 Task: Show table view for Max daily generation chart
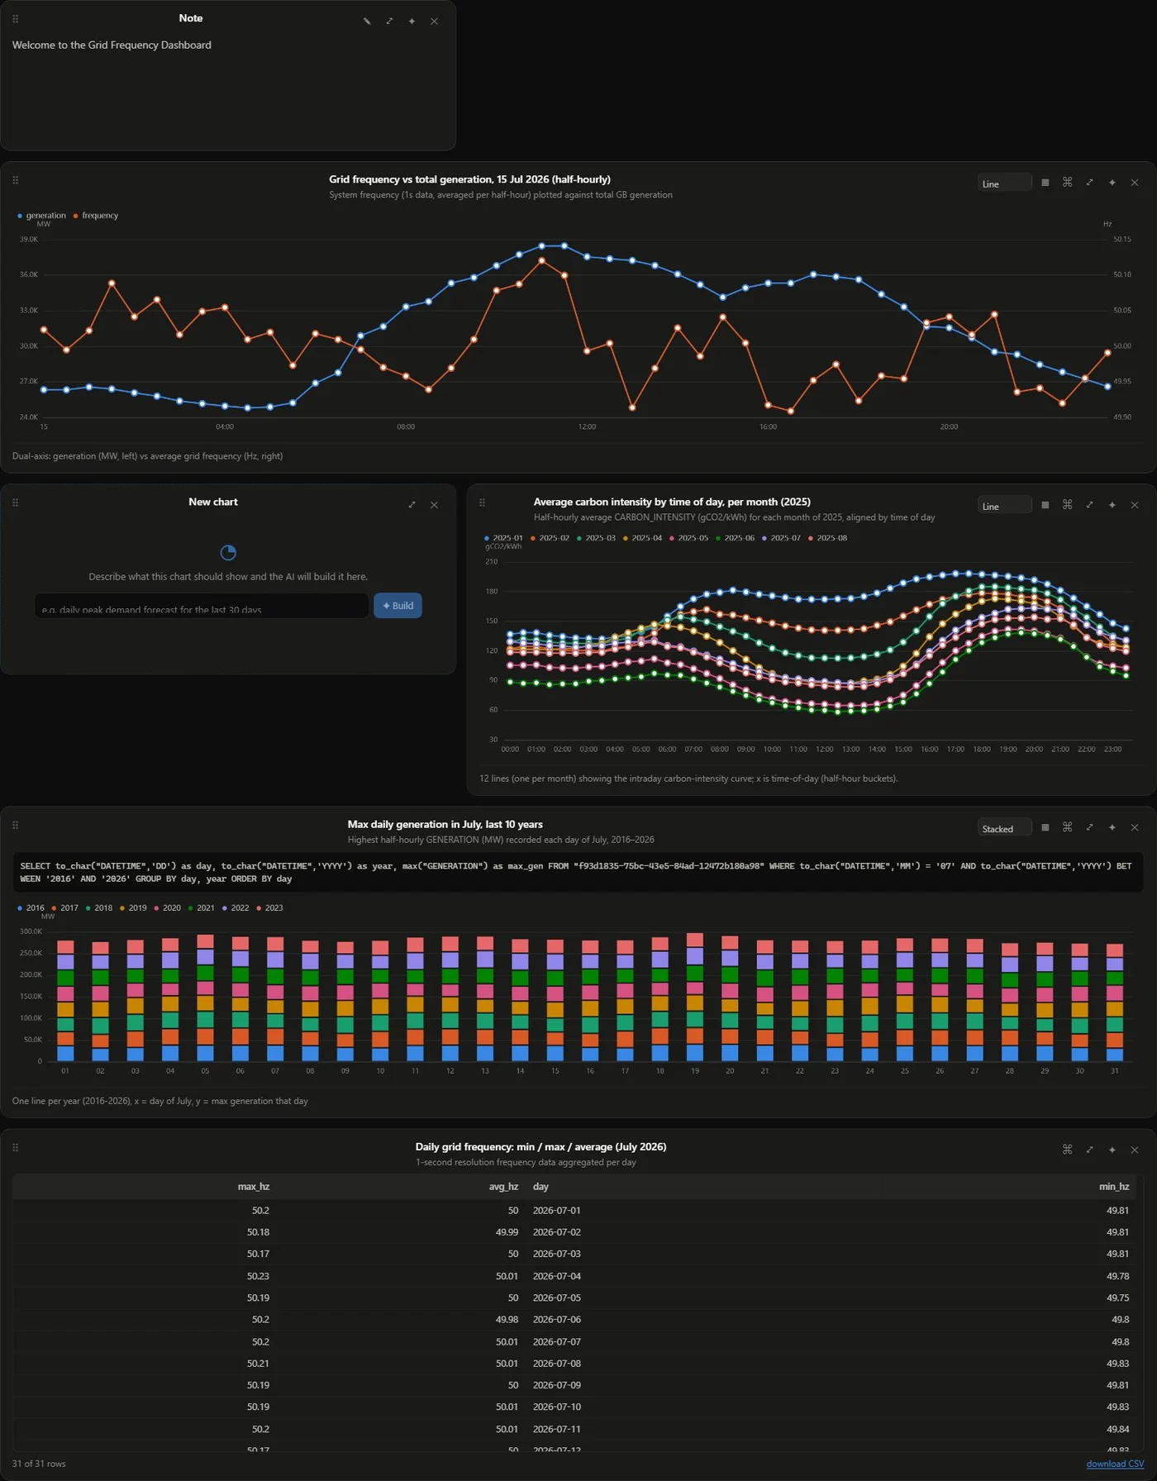tap(1045, 827)
